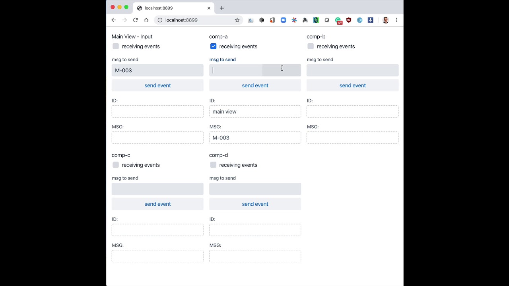The image size is (509, 286).
Task: Click send event under comp-b
Action: pyautogui.click(x=353, y=85)
